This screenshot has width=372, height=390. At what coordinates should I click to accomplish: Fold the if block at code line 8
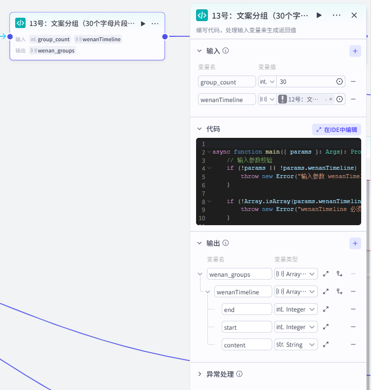tap(209, 201)
